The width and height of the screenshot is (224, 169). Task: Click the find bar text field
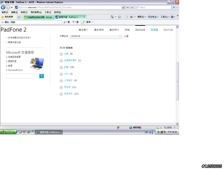(x=36, y=22)
